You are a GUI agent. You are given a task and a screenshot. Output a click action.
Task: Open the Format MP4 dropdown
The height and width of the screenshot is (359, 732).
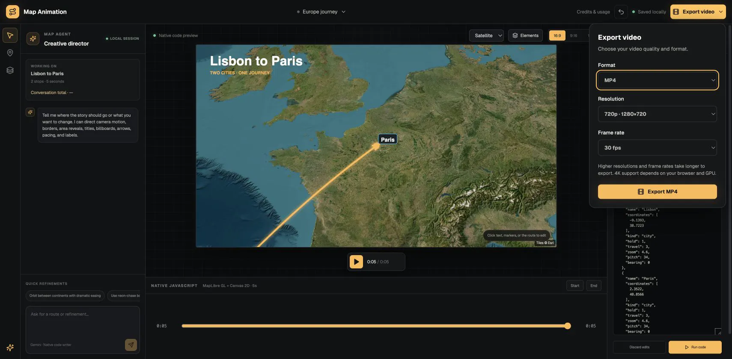tap(657, 80)
